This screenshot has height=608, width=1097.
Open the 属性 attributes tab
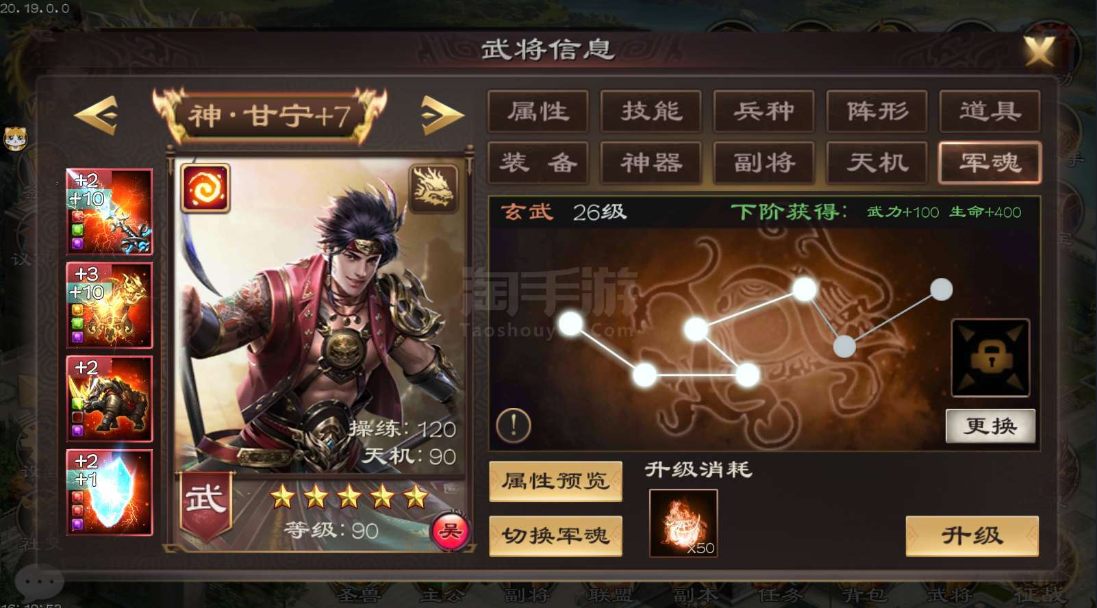[538, 111]
